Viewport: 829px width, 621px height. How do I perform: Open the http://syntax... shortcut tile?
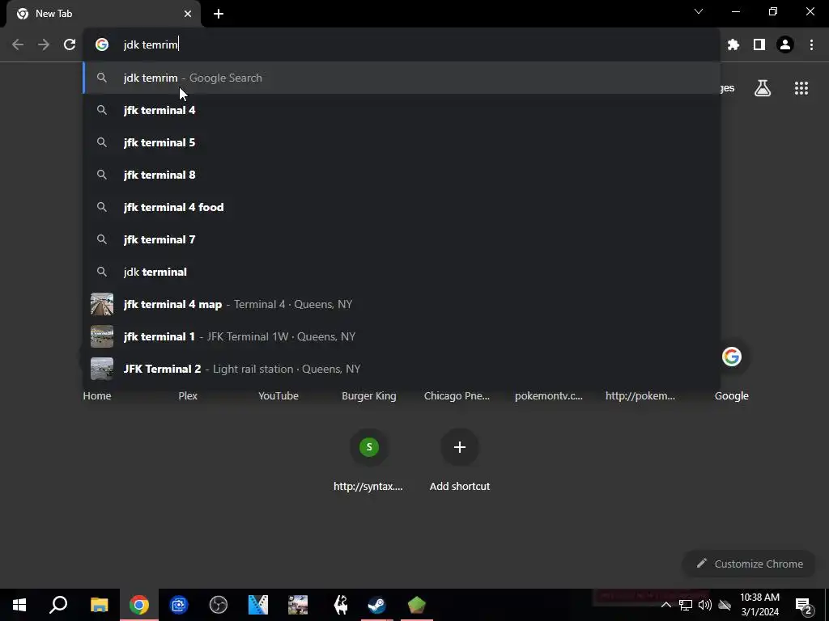click(x=368, y=460)
